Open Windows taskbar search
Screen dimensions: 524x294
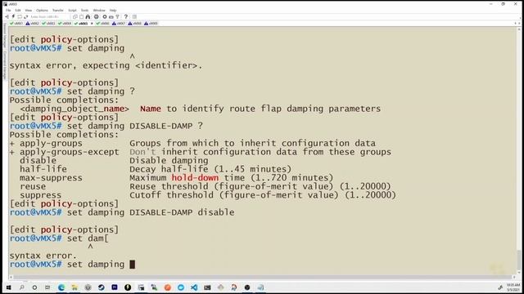click(22, 287)
